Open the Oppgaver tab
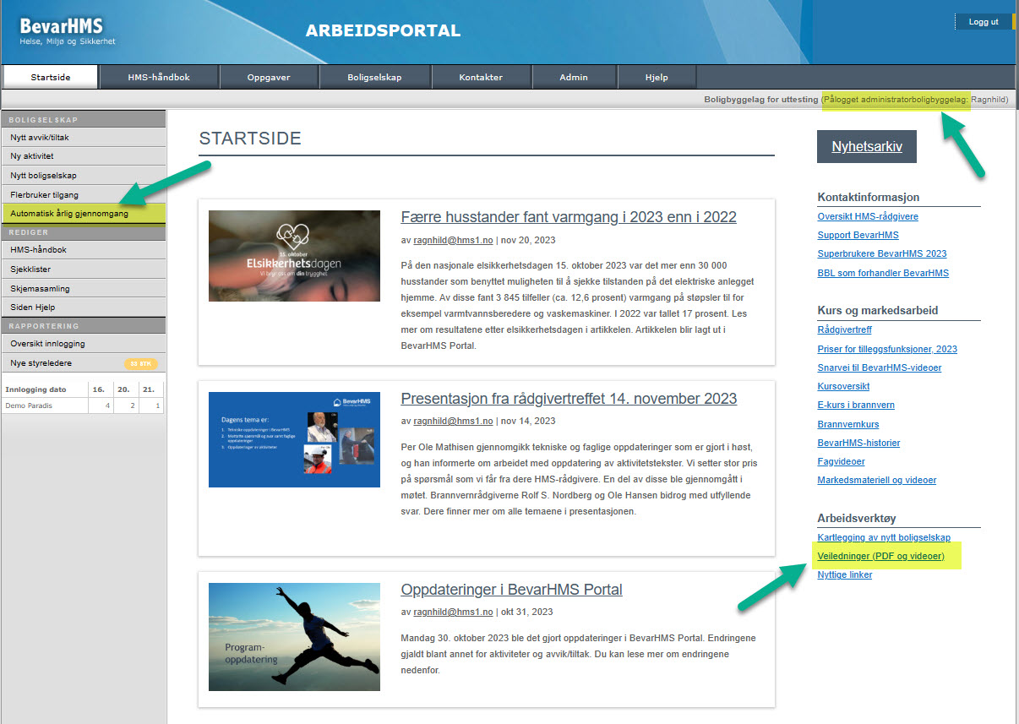The image size is (1019, 724). click(269, 77)
